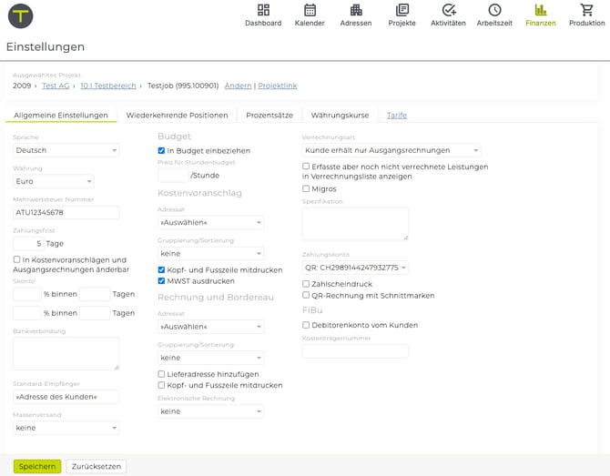
Task: Expand the Sprache dropdown showing Deutsch
Action: point(66,150)
